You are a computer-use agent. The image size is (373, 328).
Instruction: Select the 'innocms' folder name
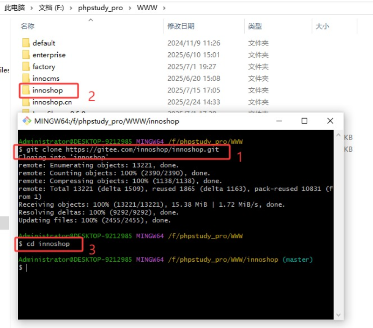coord(46,78)
